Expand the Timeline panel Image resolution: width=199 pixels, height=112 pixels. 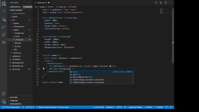tap(20, 101)
